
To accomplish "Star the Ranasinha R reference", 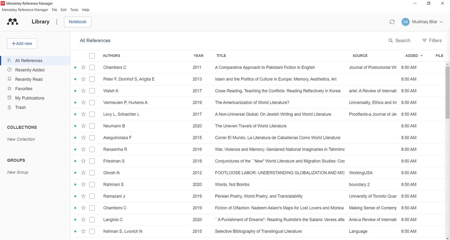I will click(84, 149).
